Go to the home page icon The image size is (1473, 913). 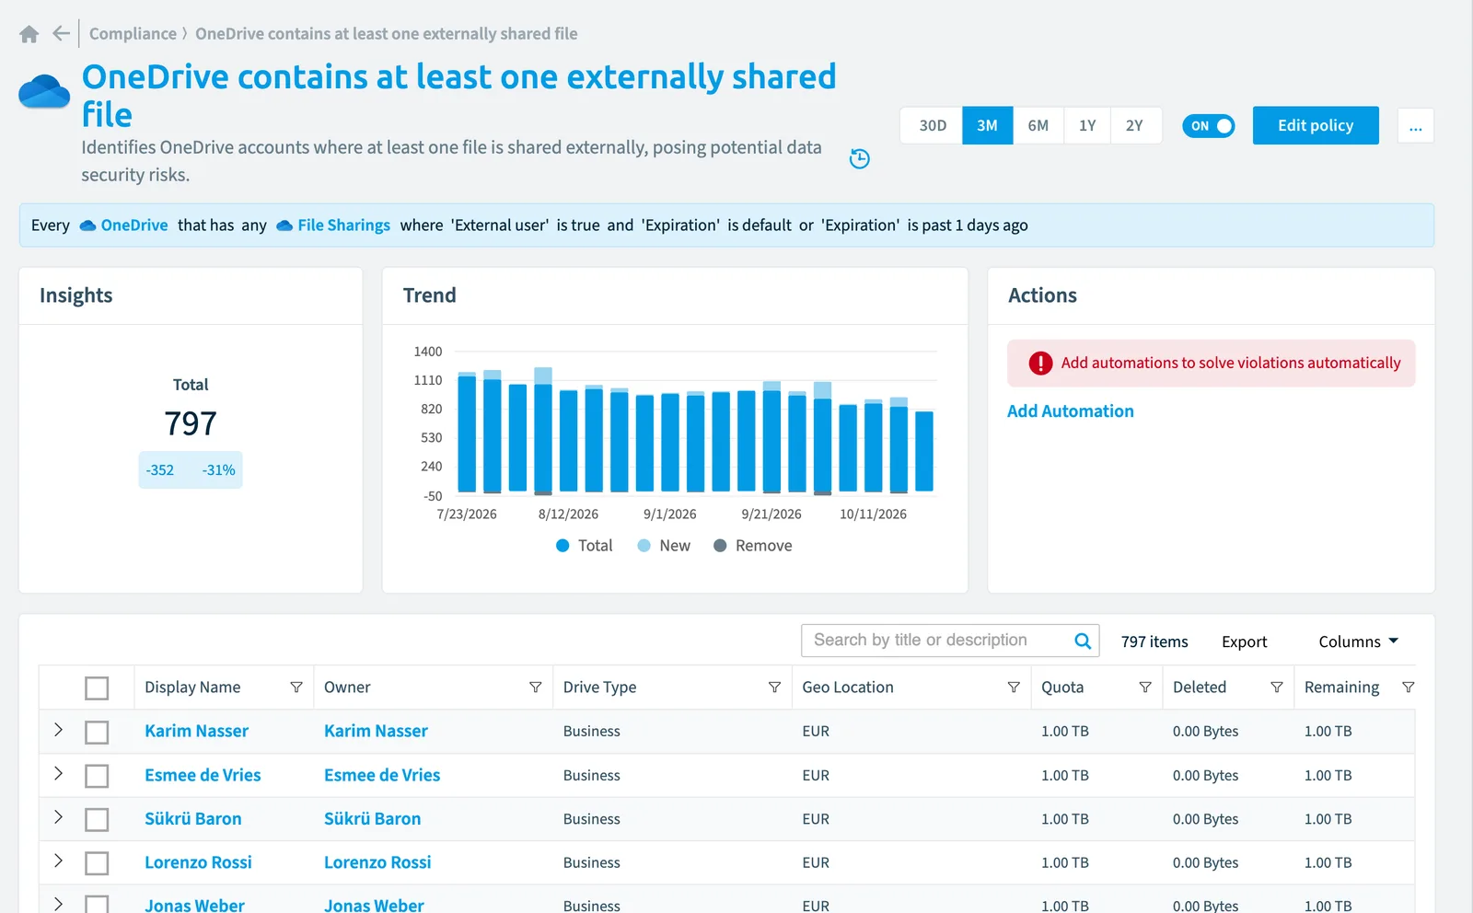[x=29, y=34]
